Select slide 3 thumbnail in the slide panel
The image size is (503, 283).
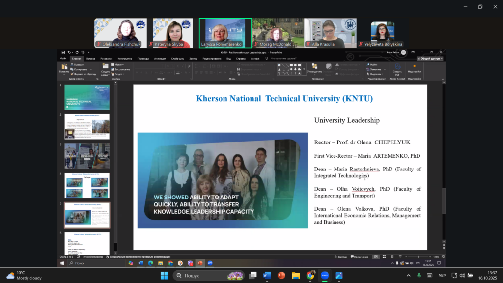pyautogui.click(x=87, y=156)
